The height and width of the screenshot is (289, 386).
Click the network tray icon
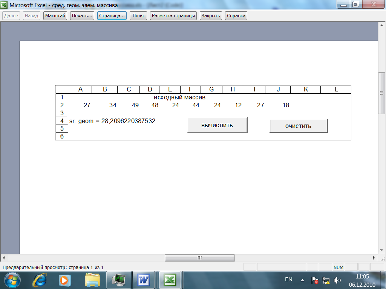(326, 280)
